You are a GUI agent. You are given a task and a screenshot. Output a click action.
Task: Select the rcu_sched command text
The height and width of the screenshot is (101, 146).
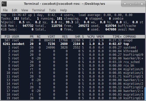tap(131, 62)
